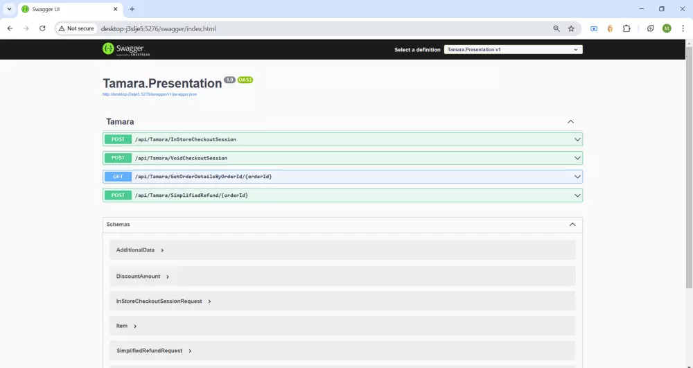
Task: Expand the DiscountAmount schema
Action: [168, 277]
